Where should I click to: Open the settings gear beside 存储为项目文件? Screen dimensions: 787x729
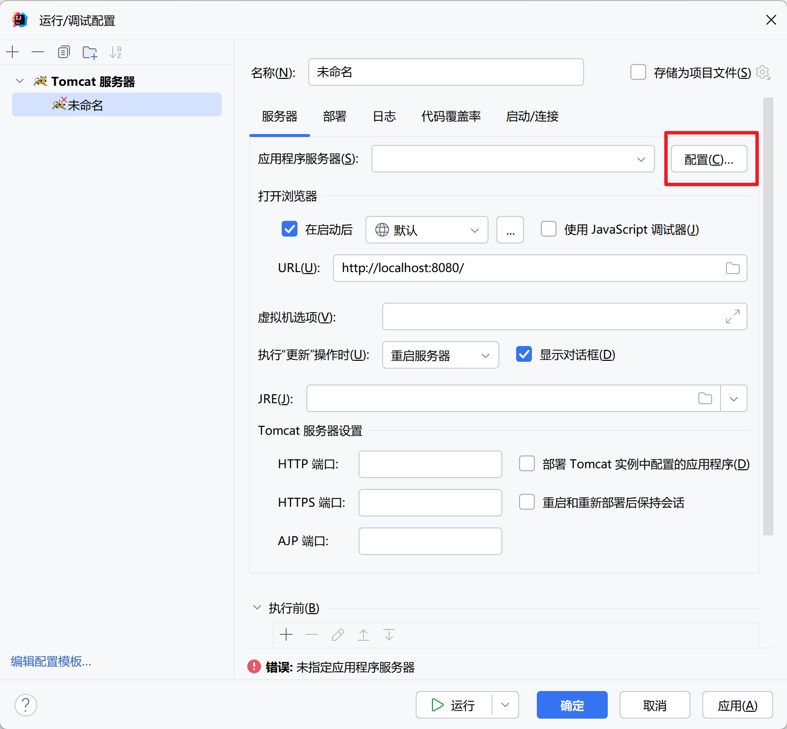click(763, 72)
